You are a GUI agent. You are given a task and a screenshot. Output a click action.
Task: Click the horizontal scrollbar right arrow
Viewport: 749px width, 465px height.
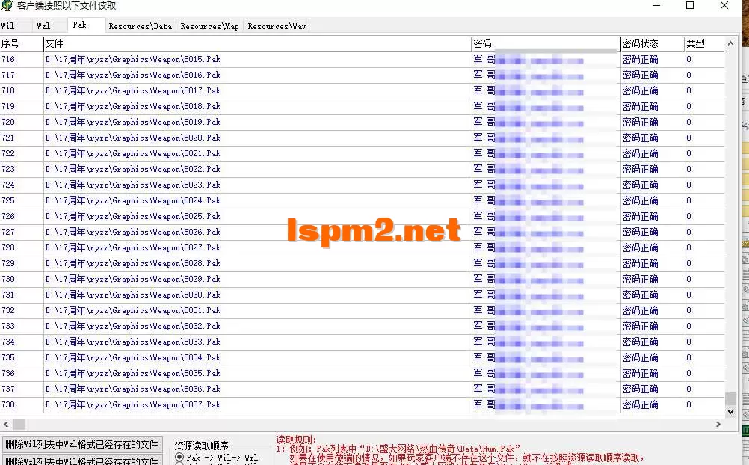[718, 424]
